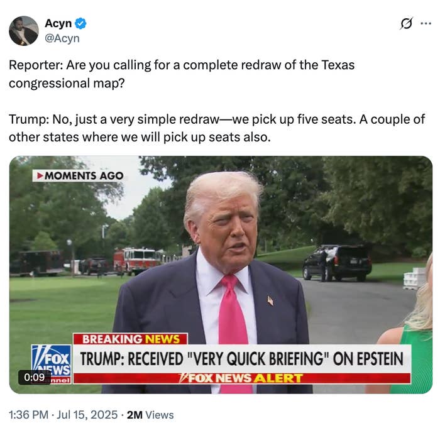The width and height of the screenshot is (440, 428).
Task: Click the Acyn display name
Action: [58, 23]
